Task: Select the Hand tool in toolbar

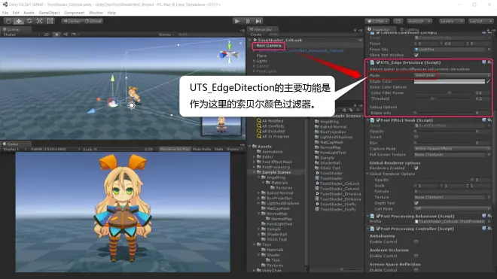Action: click(8, 21)
